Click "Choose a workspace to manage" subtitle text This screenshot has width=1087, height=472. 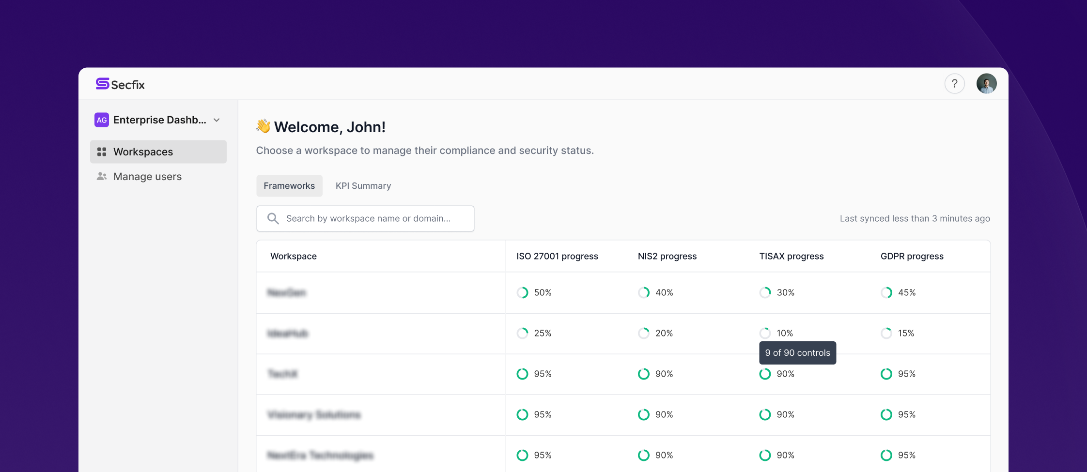(x=425, y=151)
